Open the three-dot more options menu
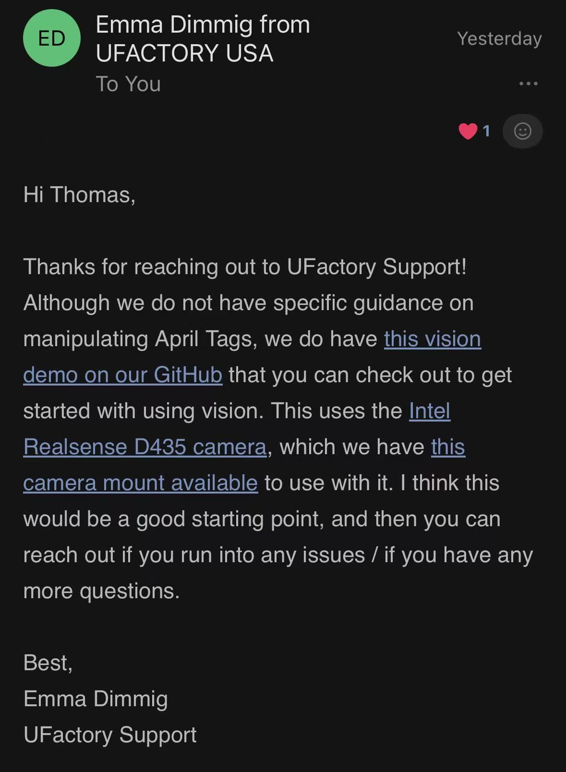 528,83
